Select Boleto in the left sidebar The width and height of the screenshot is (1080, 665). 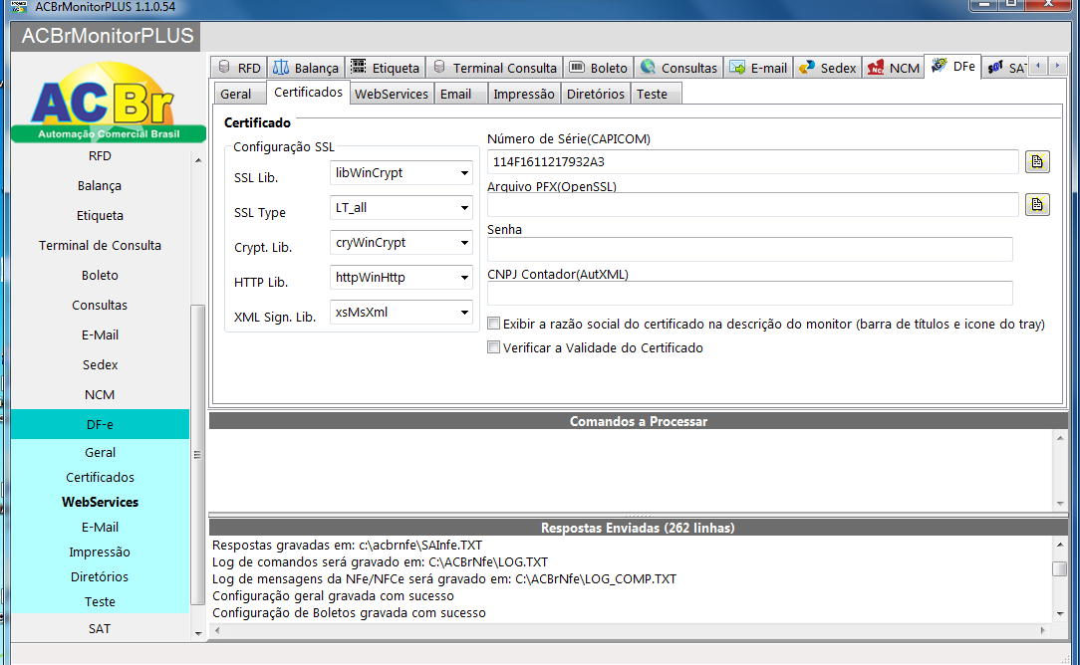100,275
